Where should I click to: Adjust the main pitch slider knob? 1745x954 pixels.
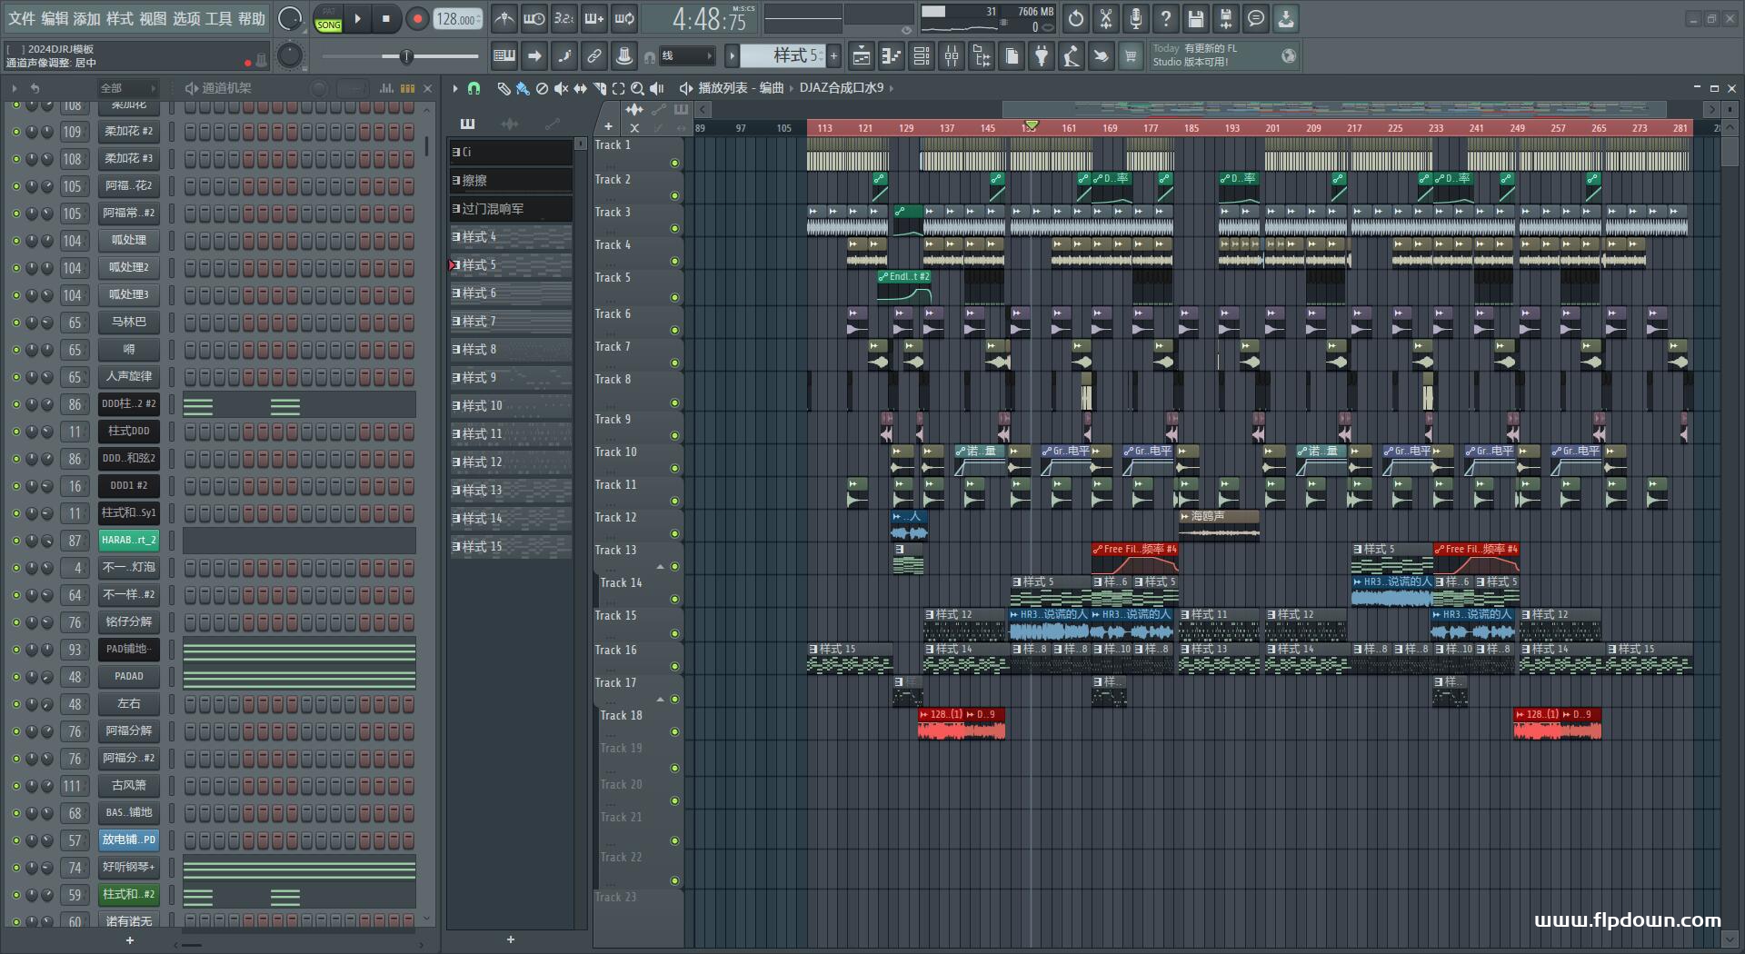click(x=406, y=56)
